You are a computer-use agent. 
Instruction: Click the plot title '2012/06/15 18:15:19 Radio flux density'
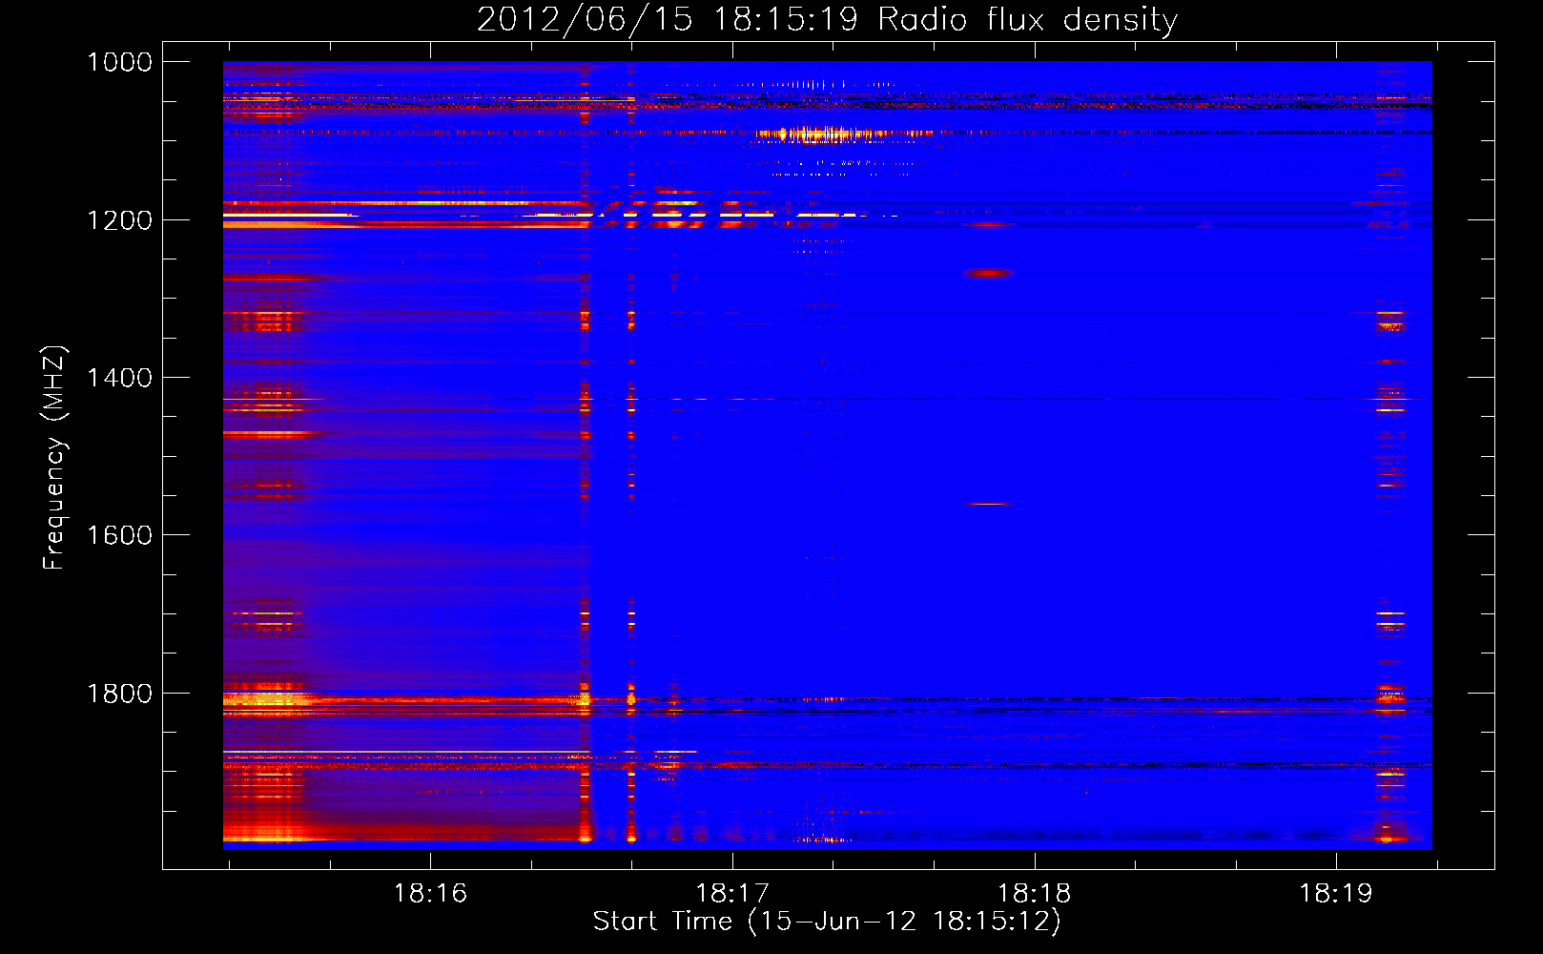[x=827, y=19]
